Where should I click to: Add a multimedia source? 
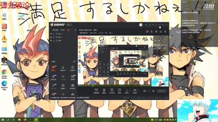coord(119,91)
